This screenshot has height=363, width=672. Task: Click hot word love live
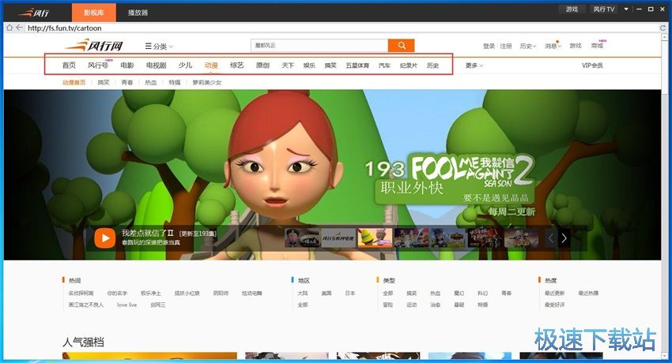pyautogui.click(x=126, y=305)
